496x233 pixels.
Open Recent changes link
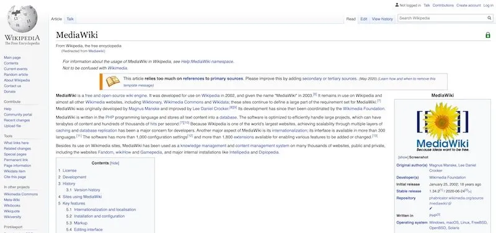[17, 121]
